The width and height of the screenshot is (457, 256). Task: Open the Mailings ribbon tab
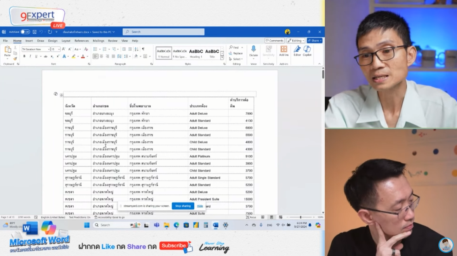pos(99,41)
